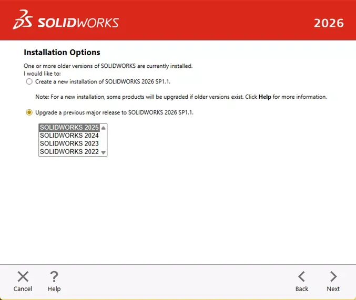
Task: Click the SOLIDWORKS logo in the header
Action: tap(66, 20)
